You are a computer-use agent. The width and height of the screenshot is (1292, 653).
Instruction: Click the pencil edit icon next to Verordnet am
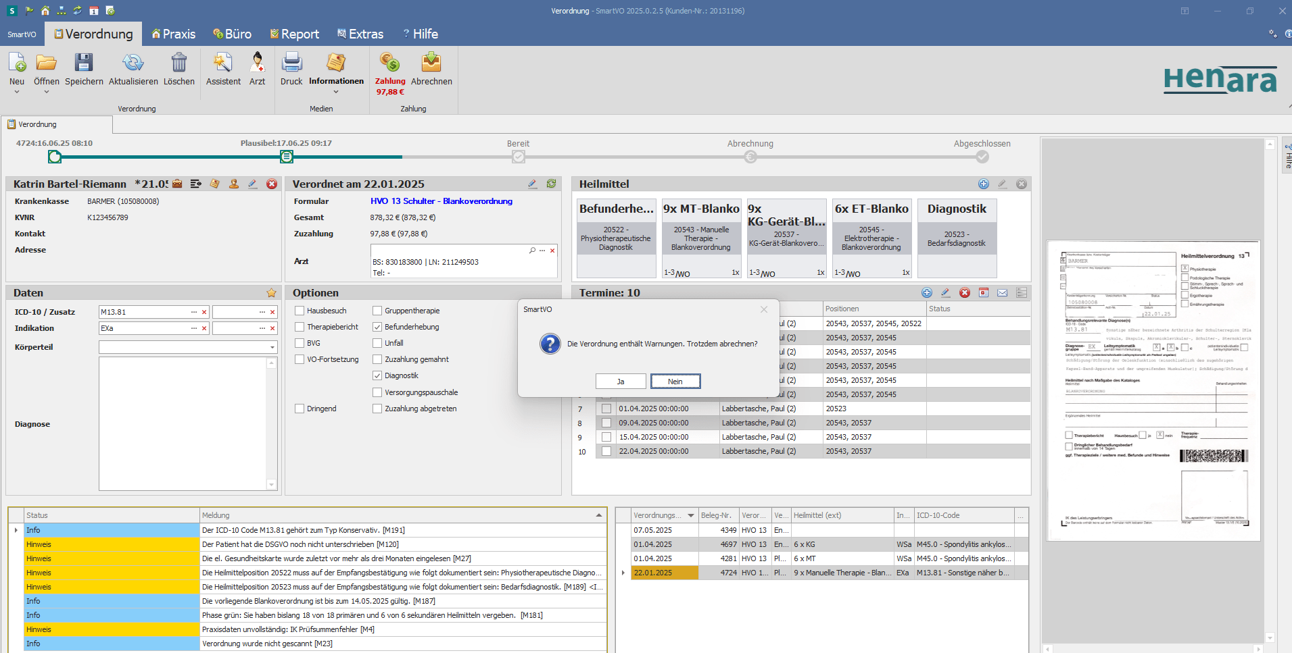pyautogui.click(x=533, y=184)
